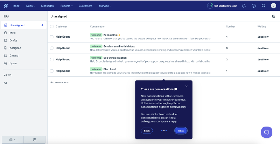
Task: Click the welcome tag on Start here!
Action: click(96, 69)
